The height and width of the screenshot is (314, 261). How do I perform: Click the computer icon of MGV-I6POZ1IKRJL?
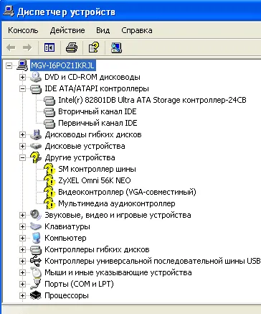[x=22, y=65]
